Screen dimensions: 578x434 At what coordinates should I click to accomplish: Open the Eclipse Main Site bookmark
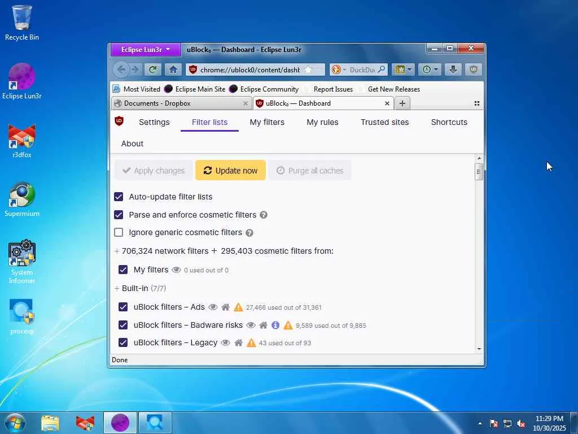click(x=195, y=89)
